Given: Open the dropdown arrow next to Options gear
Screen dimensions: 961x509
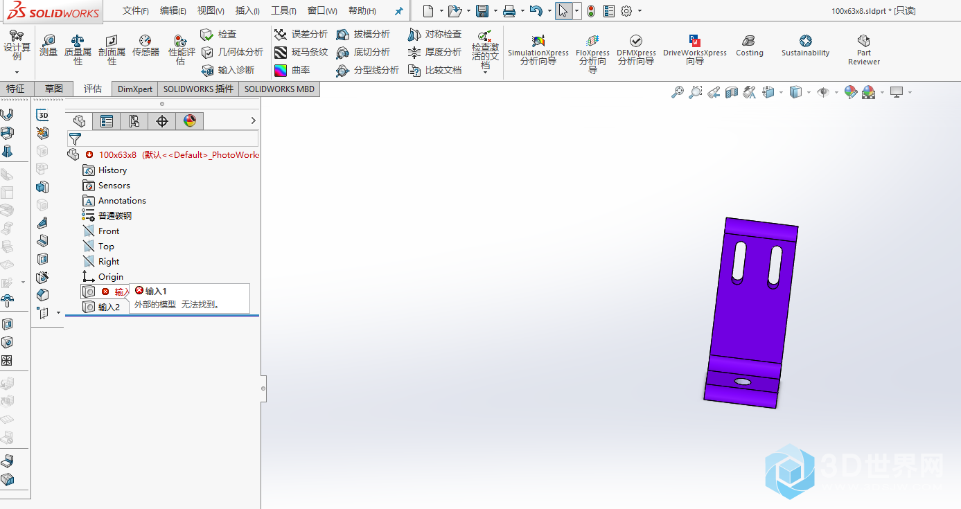Looking at the screenshot, I should click(x=640, y=11).
